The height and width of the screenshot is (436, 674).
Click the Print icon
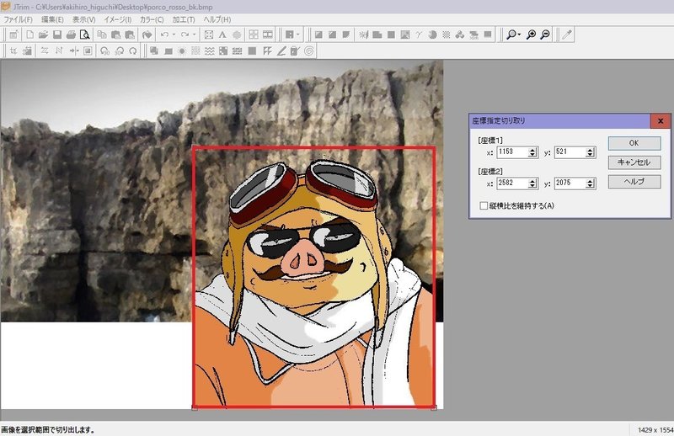71,35
